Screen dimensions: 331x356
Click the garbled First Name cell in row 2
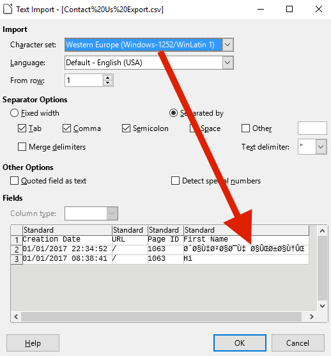point(246,249)
